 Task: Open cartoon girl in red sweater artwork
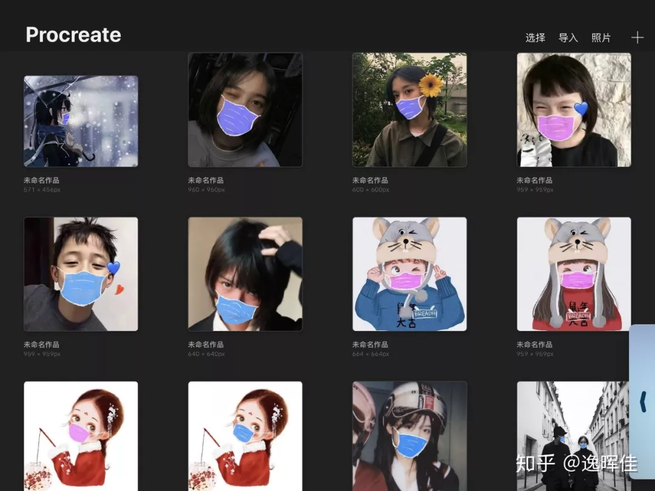[574, 274]
